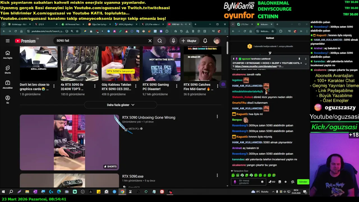Go to the YouTube Premium home logo

(x=26, y=41)
